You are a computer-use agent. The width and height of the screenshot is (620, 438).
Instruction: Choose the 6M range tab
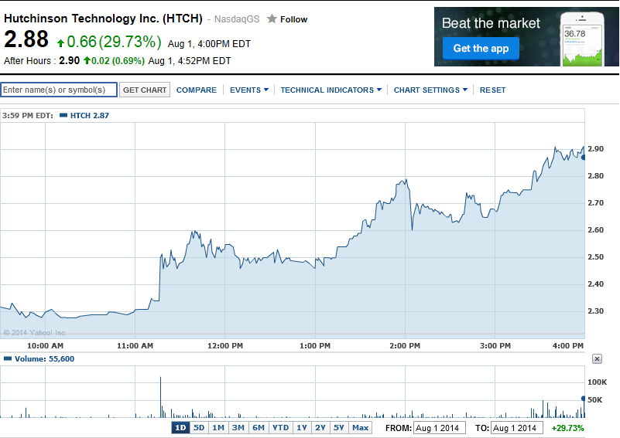[x=259, y=428]
